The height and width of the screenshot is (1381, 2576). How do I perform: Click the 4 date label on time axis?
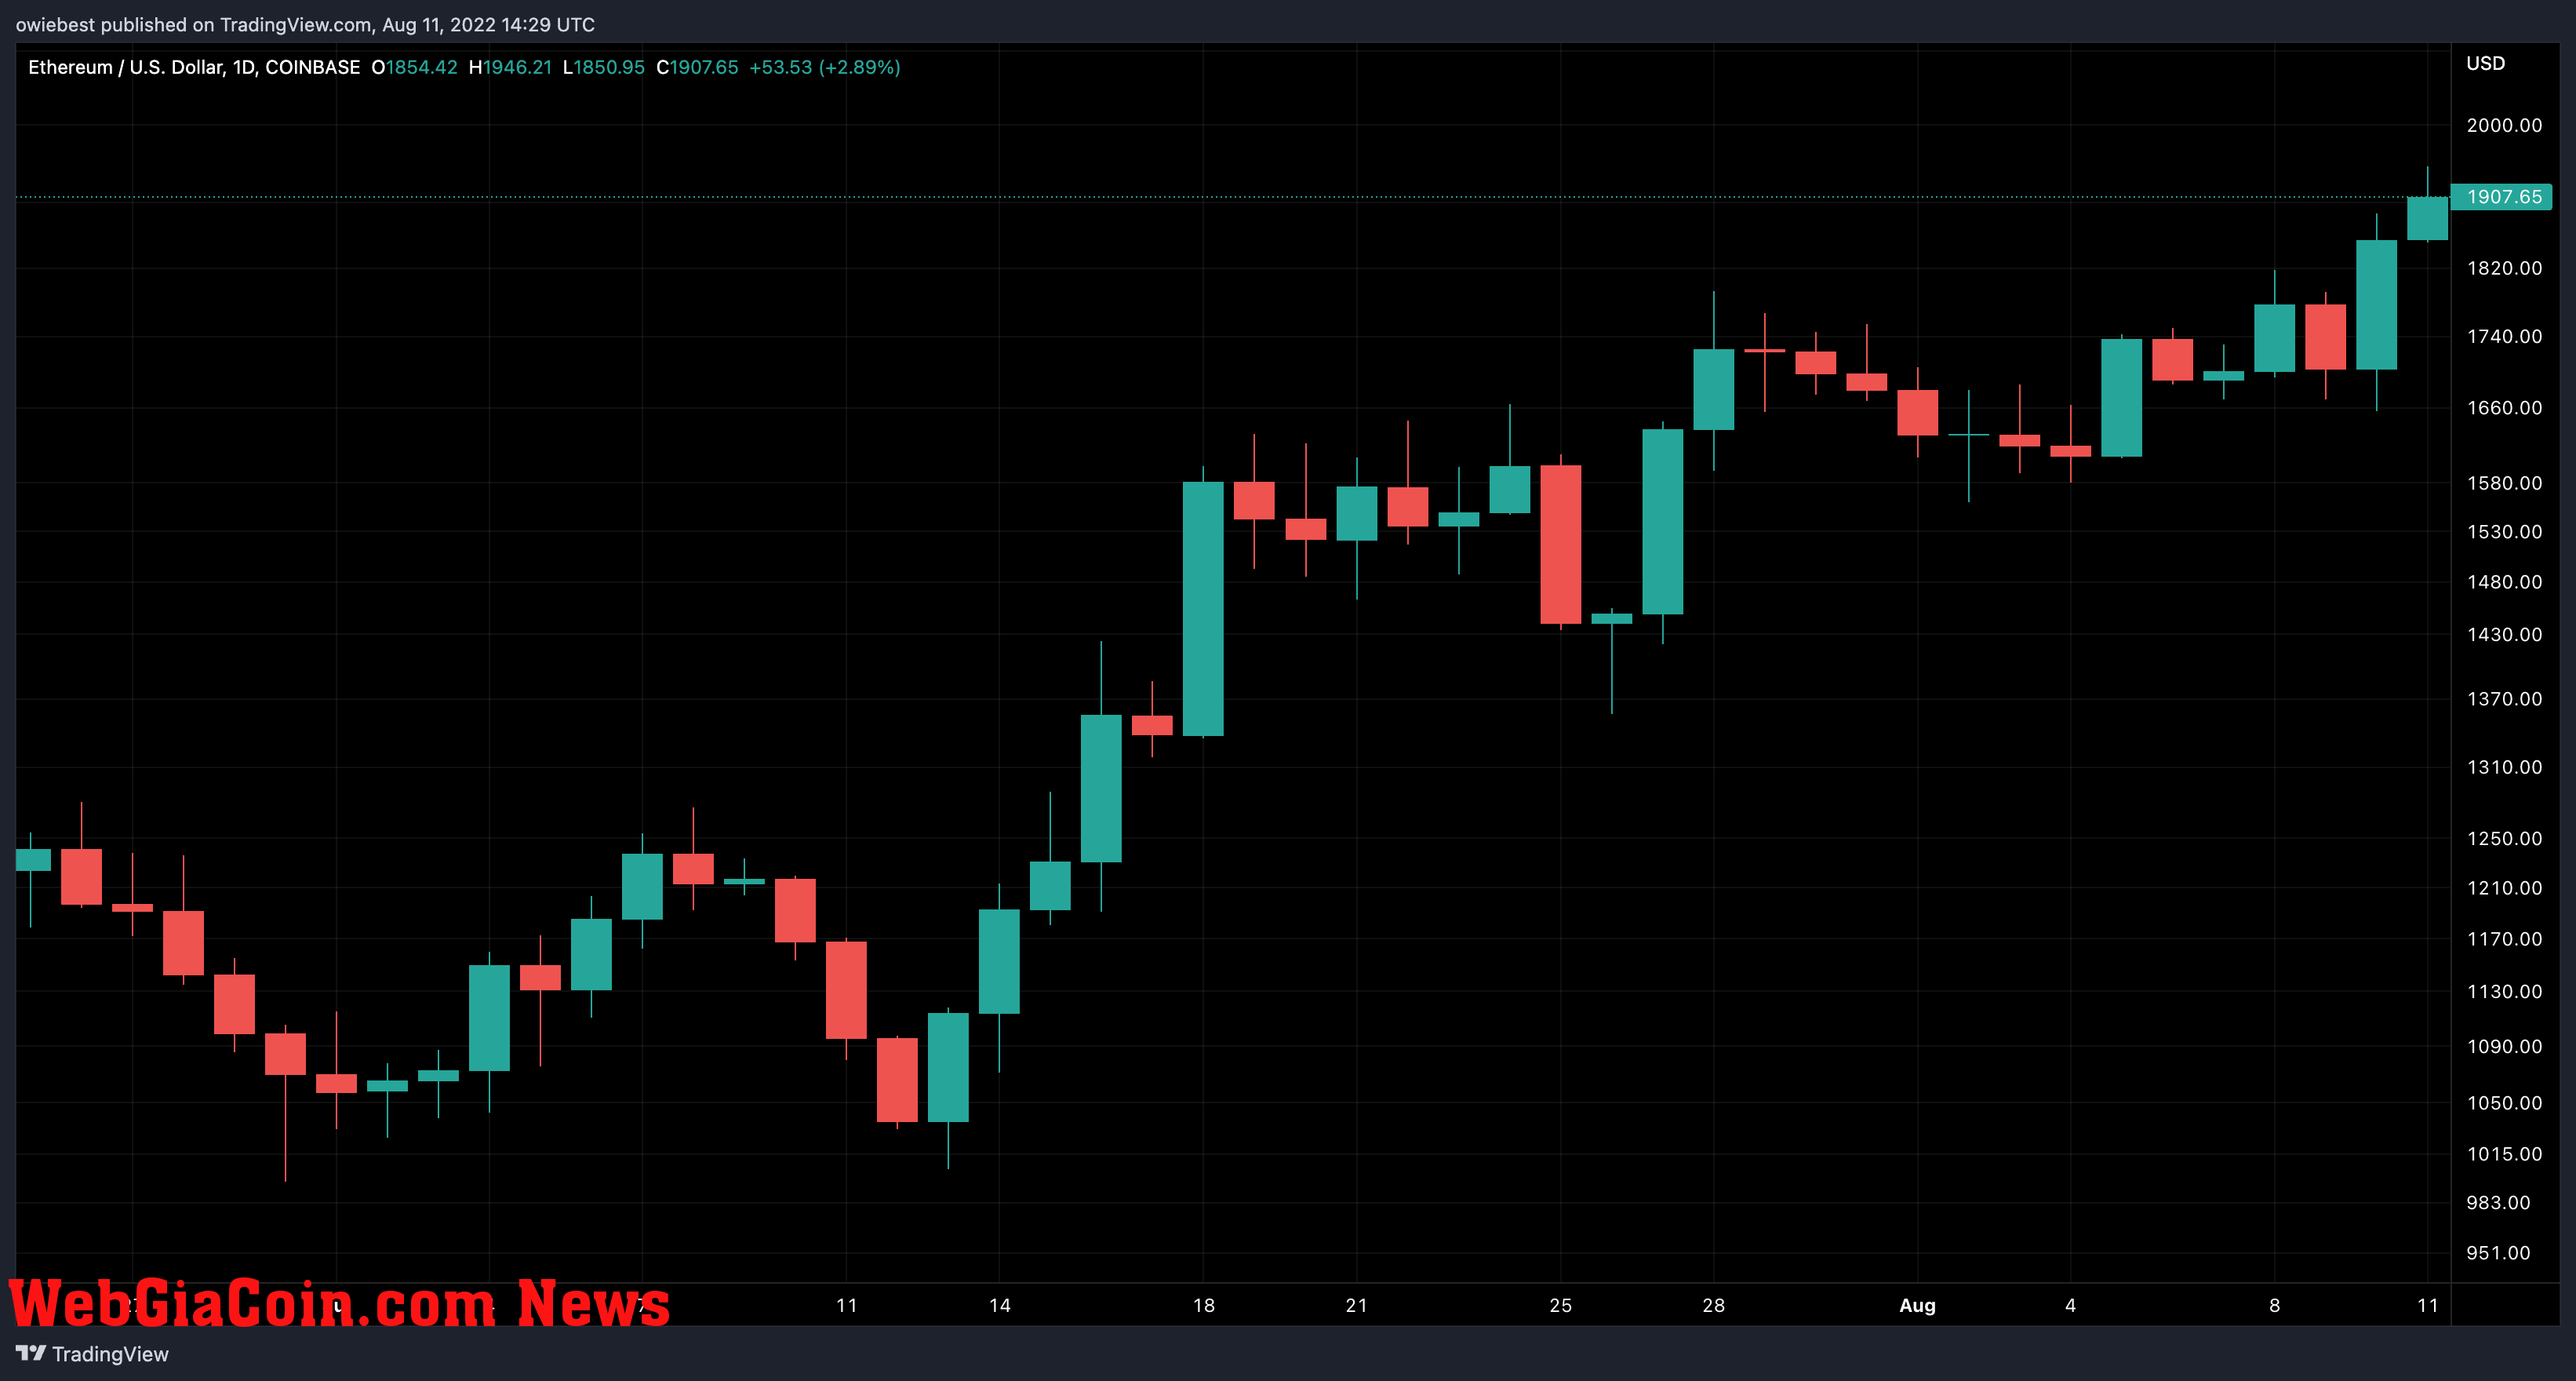(2070, 1305)
